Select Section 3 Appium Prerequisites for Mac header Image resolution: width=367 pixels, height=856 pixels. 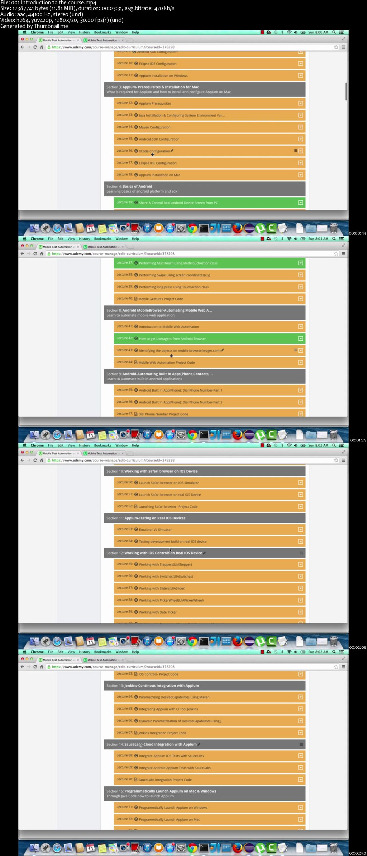[205, 89]
